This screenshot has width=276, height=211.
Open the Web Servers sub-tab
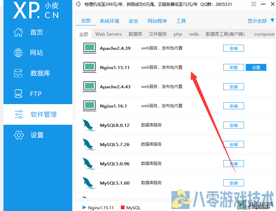coord(108,34)
